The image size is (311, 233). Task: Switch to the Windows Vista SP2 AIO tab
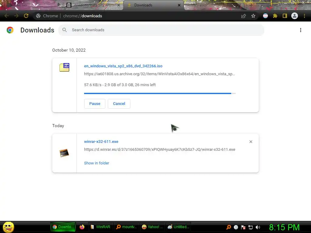pyautogui.click(x=93, y=5)
